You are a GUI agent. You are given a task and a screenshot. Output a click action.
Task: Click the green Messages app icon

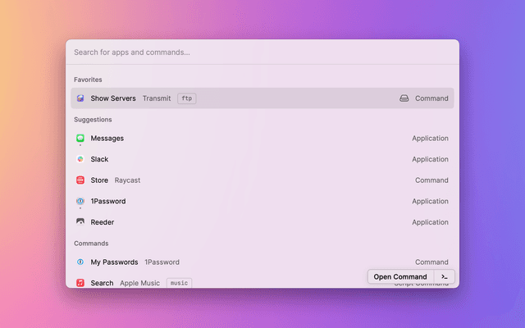(x=80, y=139)
